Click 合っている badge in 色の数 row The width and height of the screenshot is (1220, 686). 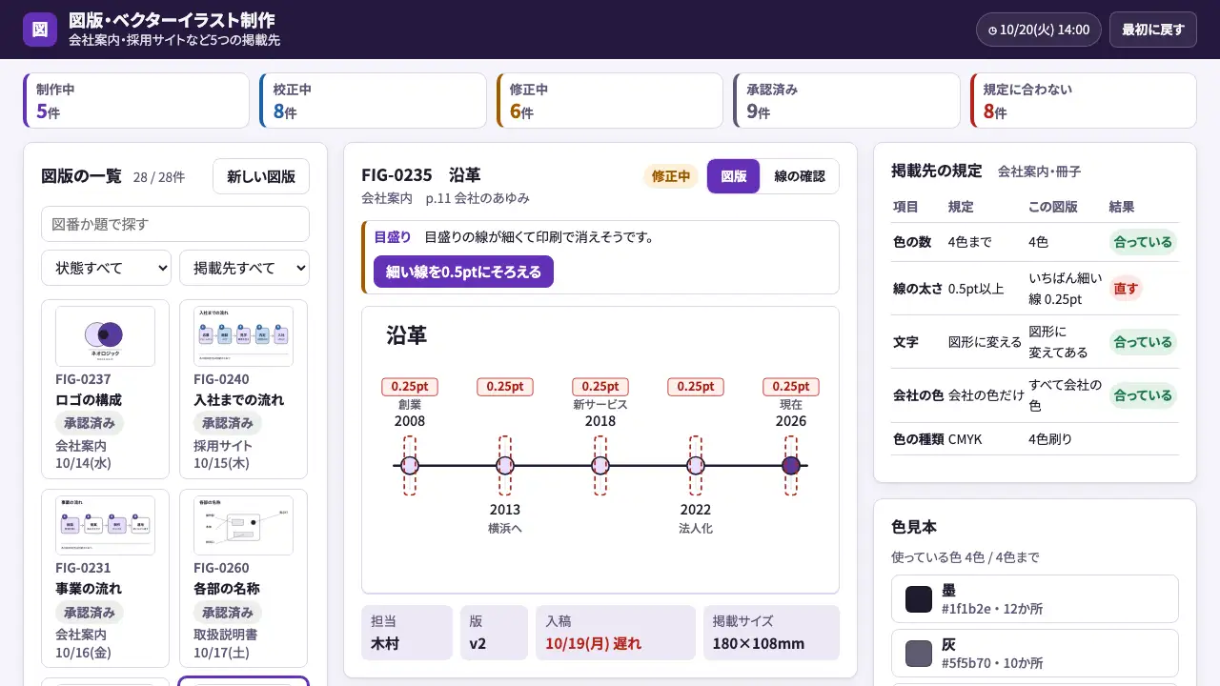pos(1143,242)
